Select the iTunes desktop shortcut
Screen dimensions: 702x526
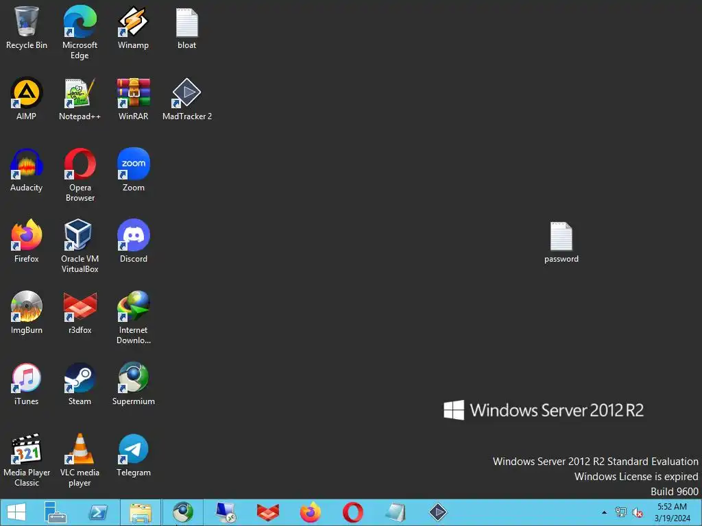pyautogui.click(x=27, y=384)
